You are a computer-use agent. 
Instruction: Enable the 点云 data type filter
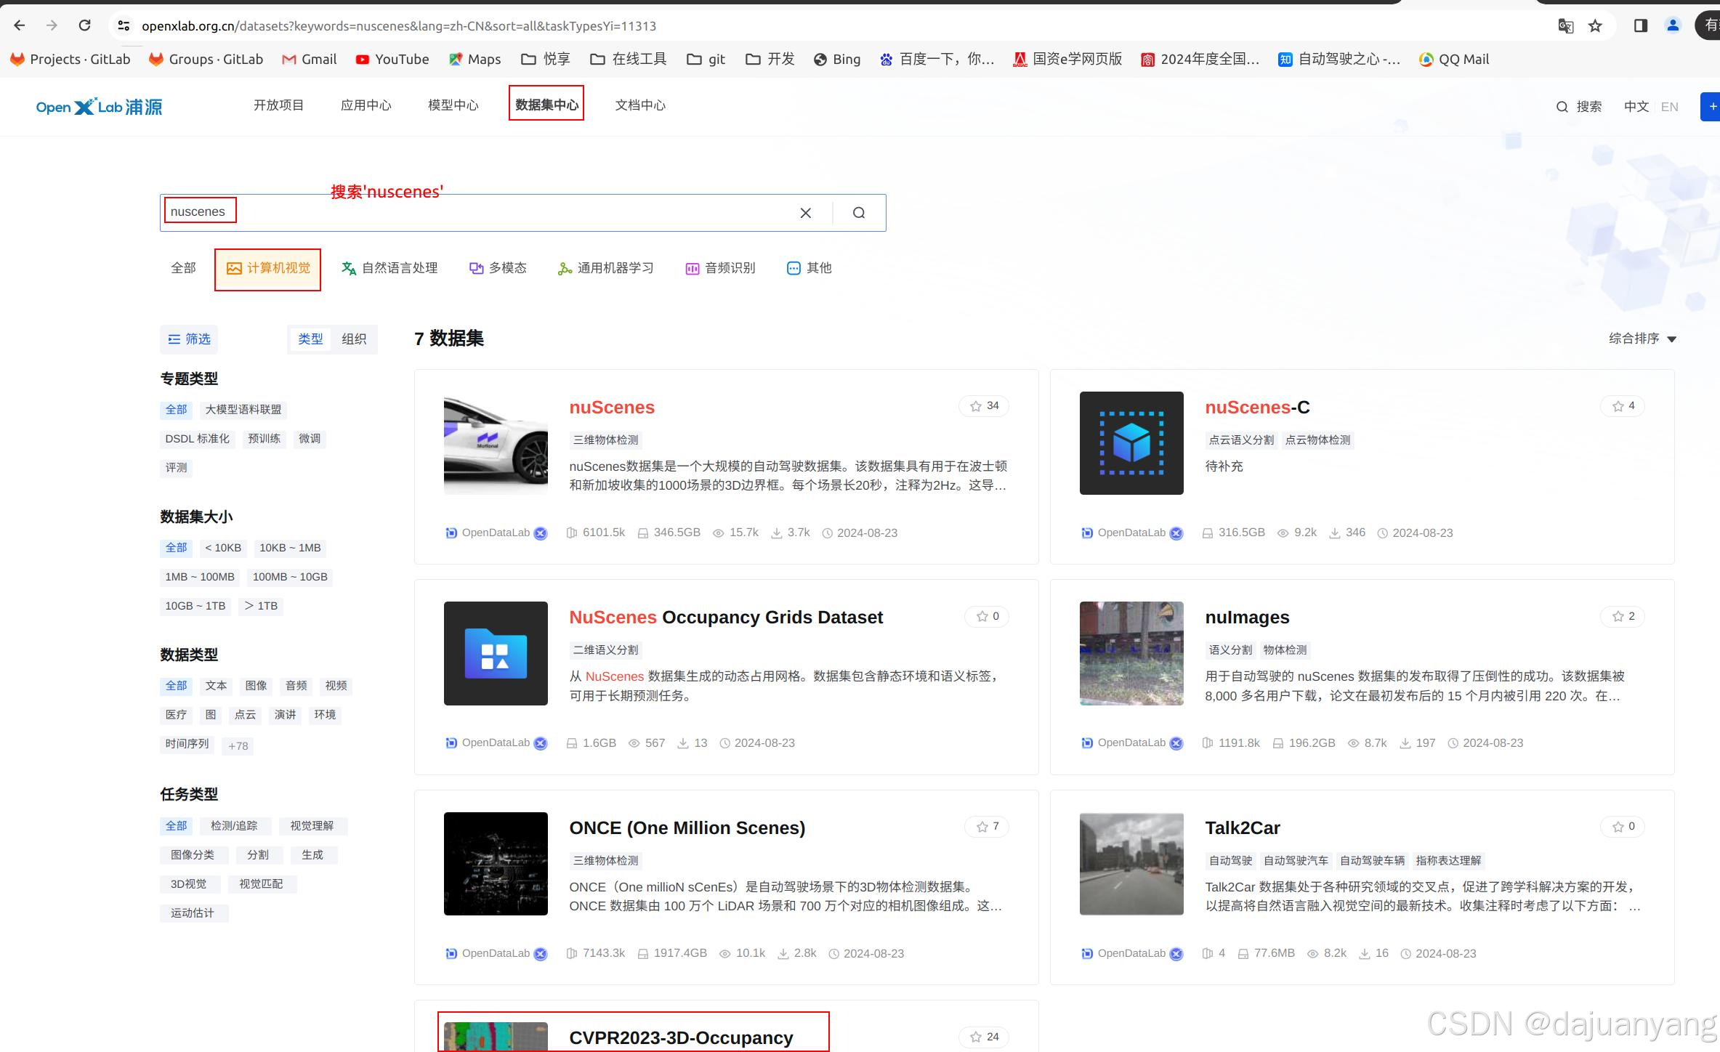(x=245, y=715)
